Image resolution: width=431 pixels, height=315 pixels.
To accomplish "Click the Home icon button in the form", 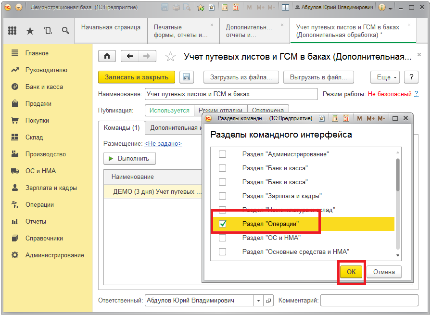I will pyautogui.click(x=107, y=56).
